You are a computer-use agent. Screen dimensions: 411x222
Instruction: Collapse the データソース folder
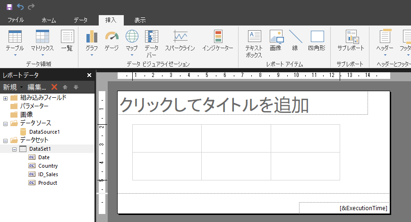click(5, 124)
